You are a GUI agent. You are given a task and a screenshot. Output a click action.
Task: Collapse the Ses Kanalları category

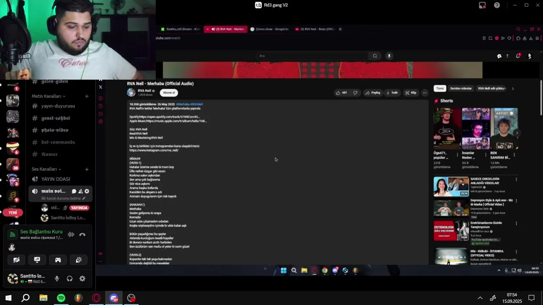pyautogui.click(x=46, y=169)
